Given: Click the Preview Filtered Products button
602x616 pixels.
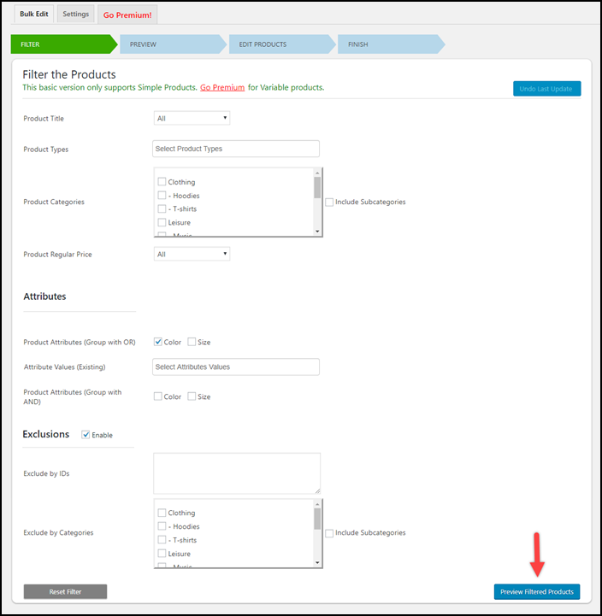Looking at the screenshot, I should tap(536, 592).
